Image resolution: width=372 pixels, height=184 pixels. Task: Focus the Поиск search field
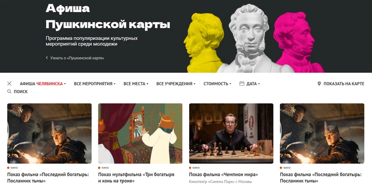coord(21,92)
